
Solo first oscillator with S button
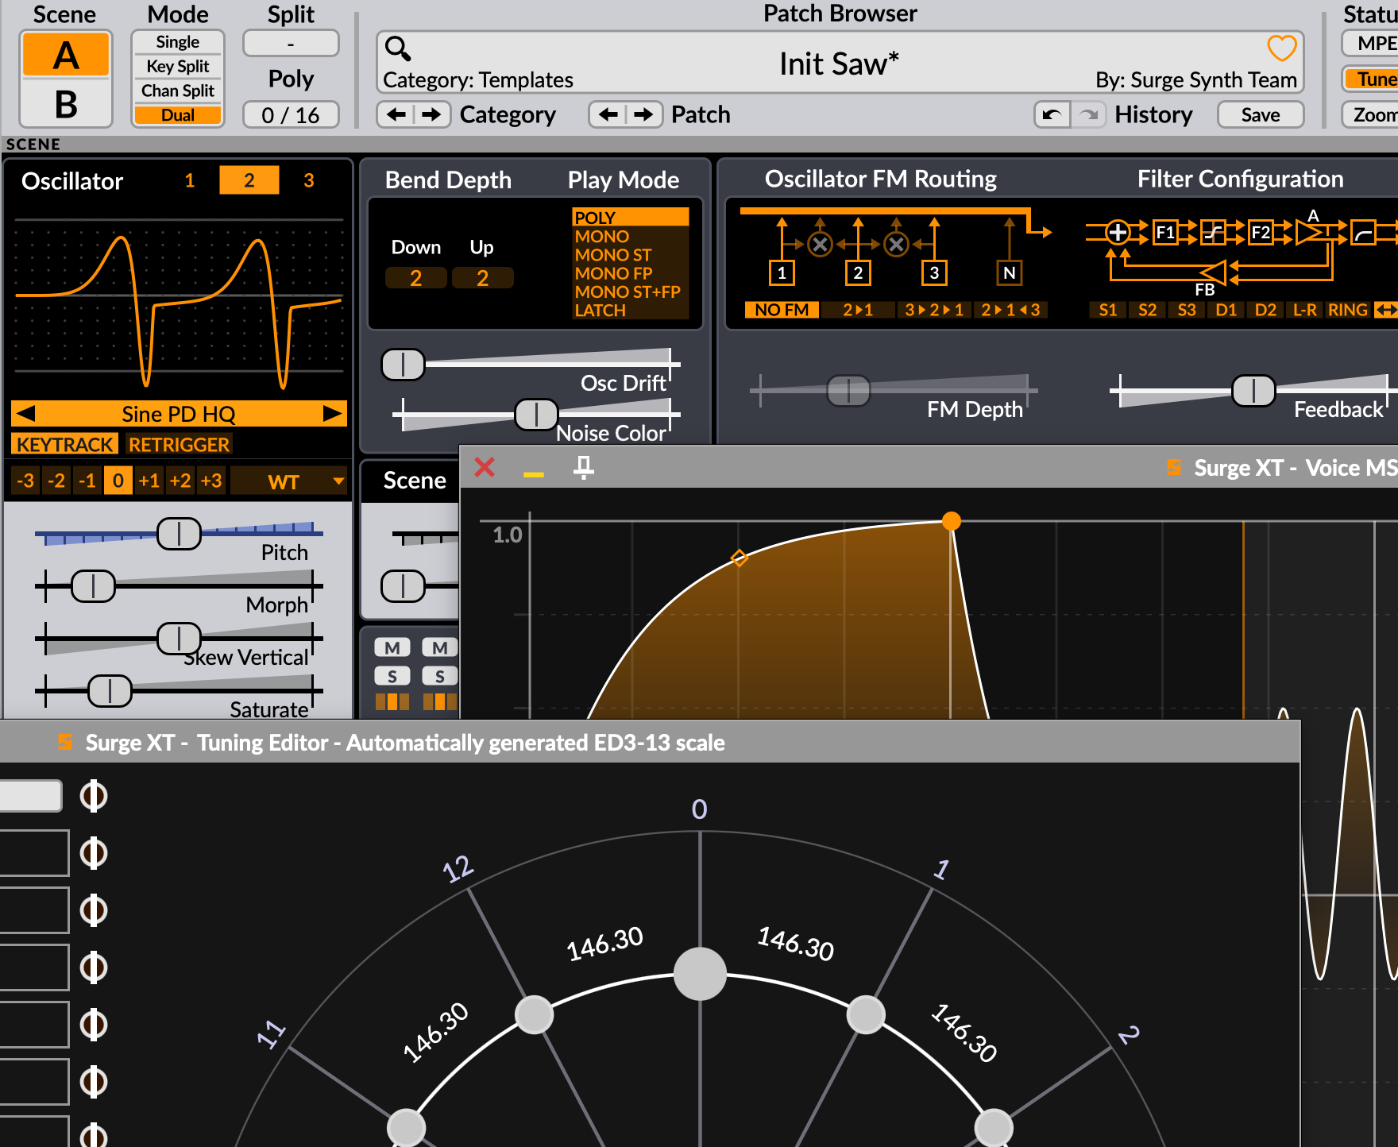point(392,676)
